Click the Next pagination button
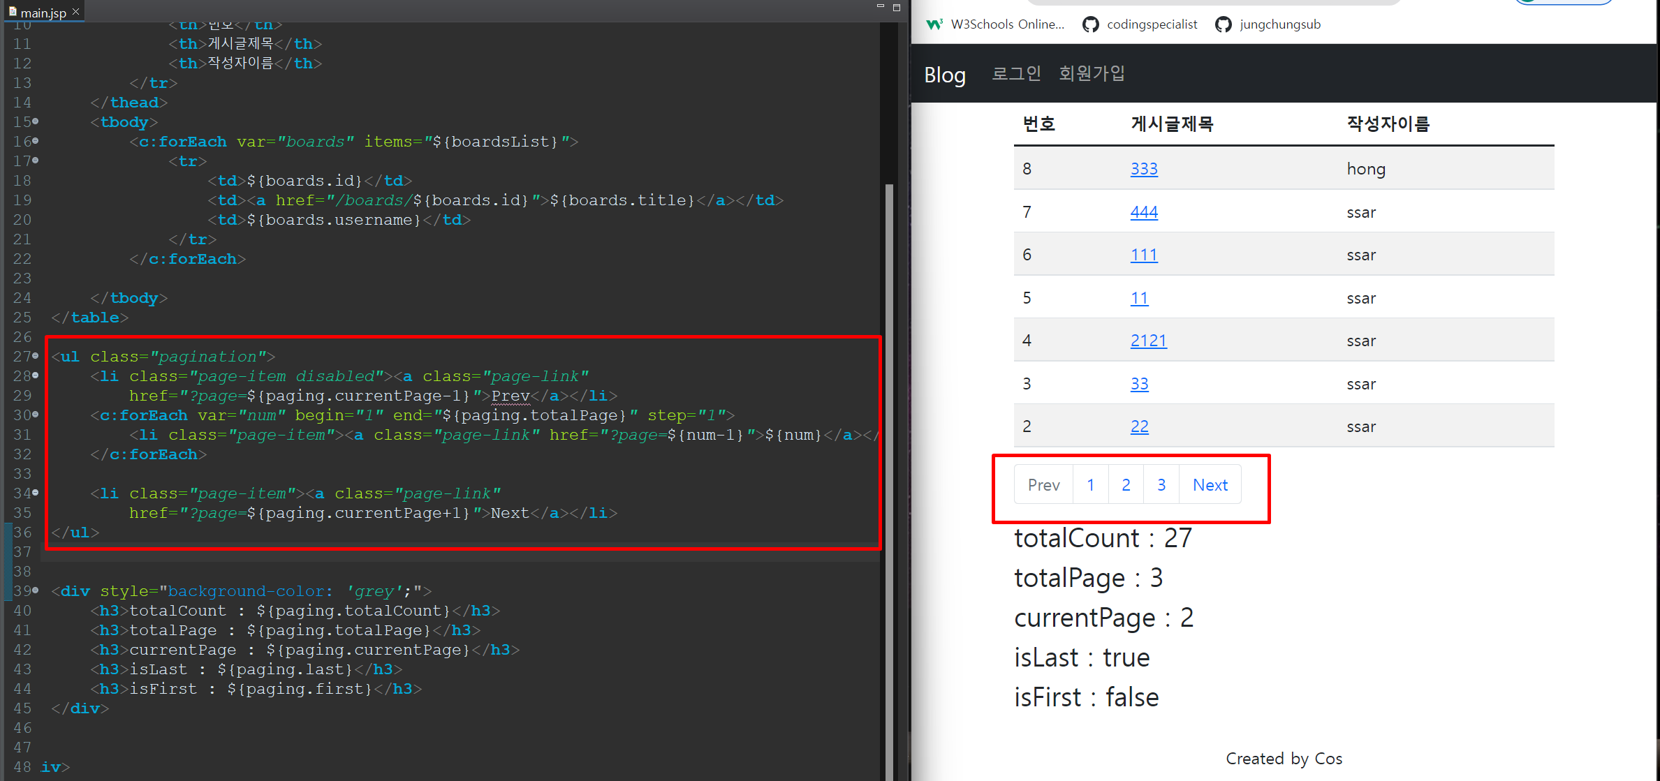Viewport: 1660px width, 781px height. click(1210, 484)
